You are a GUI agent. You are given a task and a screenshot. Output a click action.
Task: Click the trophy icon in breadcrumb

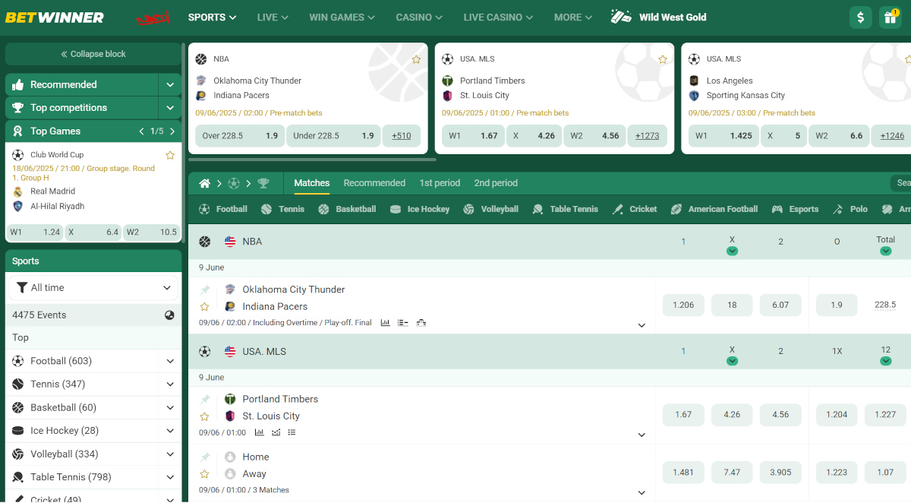pyautogui.click(x=263, y=183)
